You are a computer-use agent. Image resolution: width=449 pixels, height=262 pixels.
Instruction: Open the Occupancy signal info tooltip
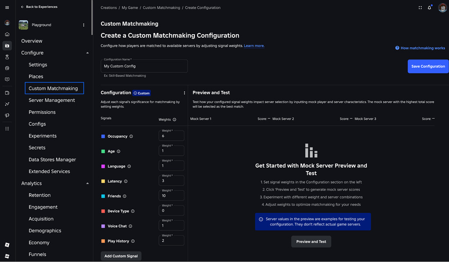pos(131,136)
